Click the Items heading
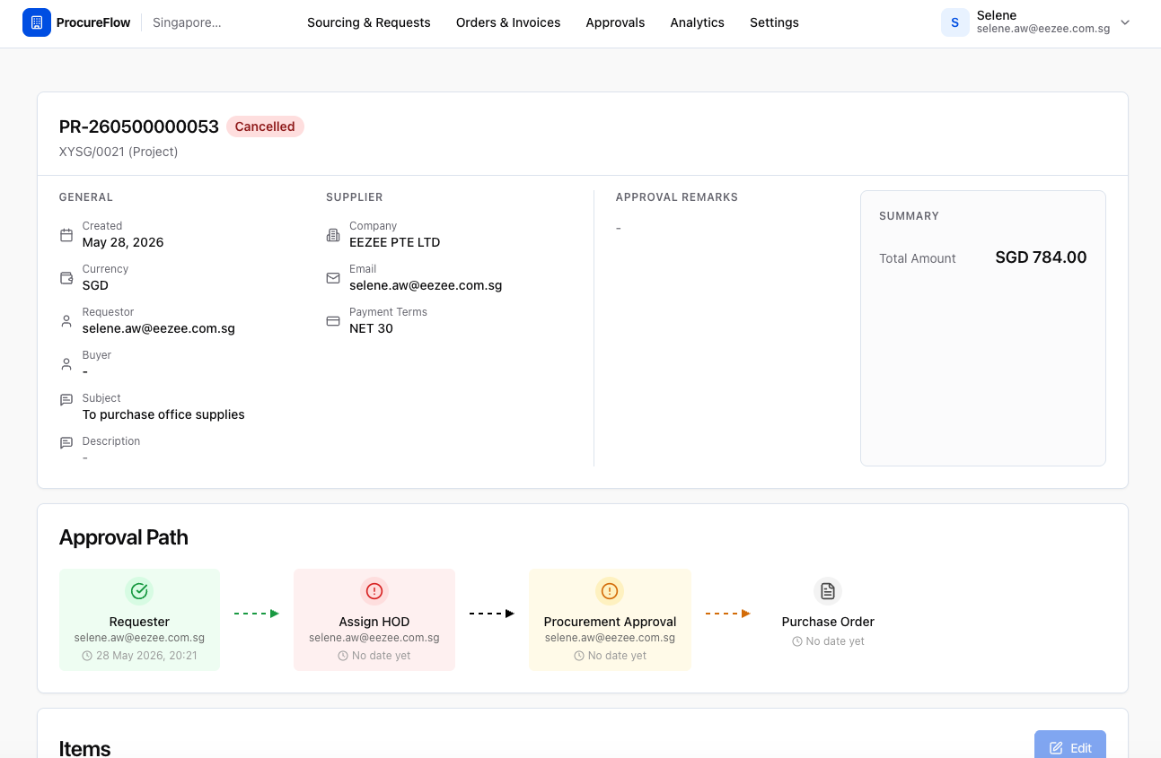The width and height of the screenshot is (1161, 758). click(85, 748)
